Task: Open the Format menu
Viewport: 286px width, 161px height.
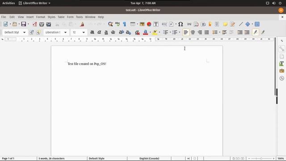Action: [x=41, y=17]
